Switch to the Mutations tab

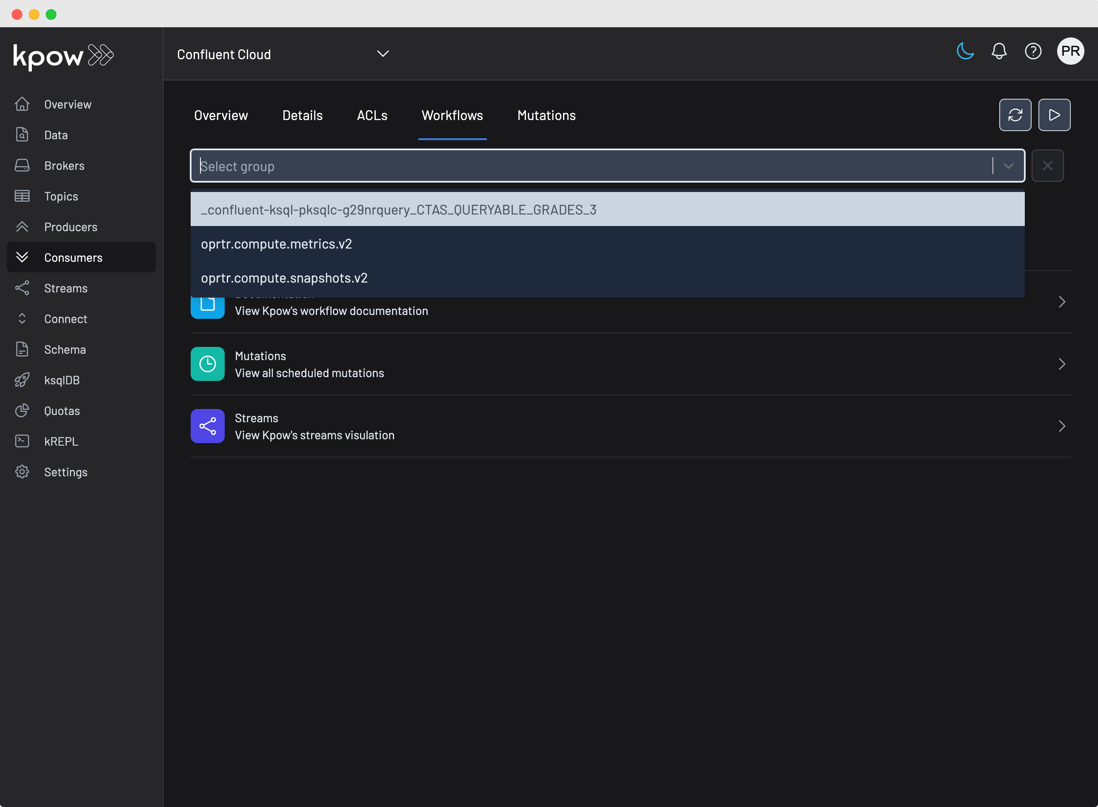pos(546,115)
